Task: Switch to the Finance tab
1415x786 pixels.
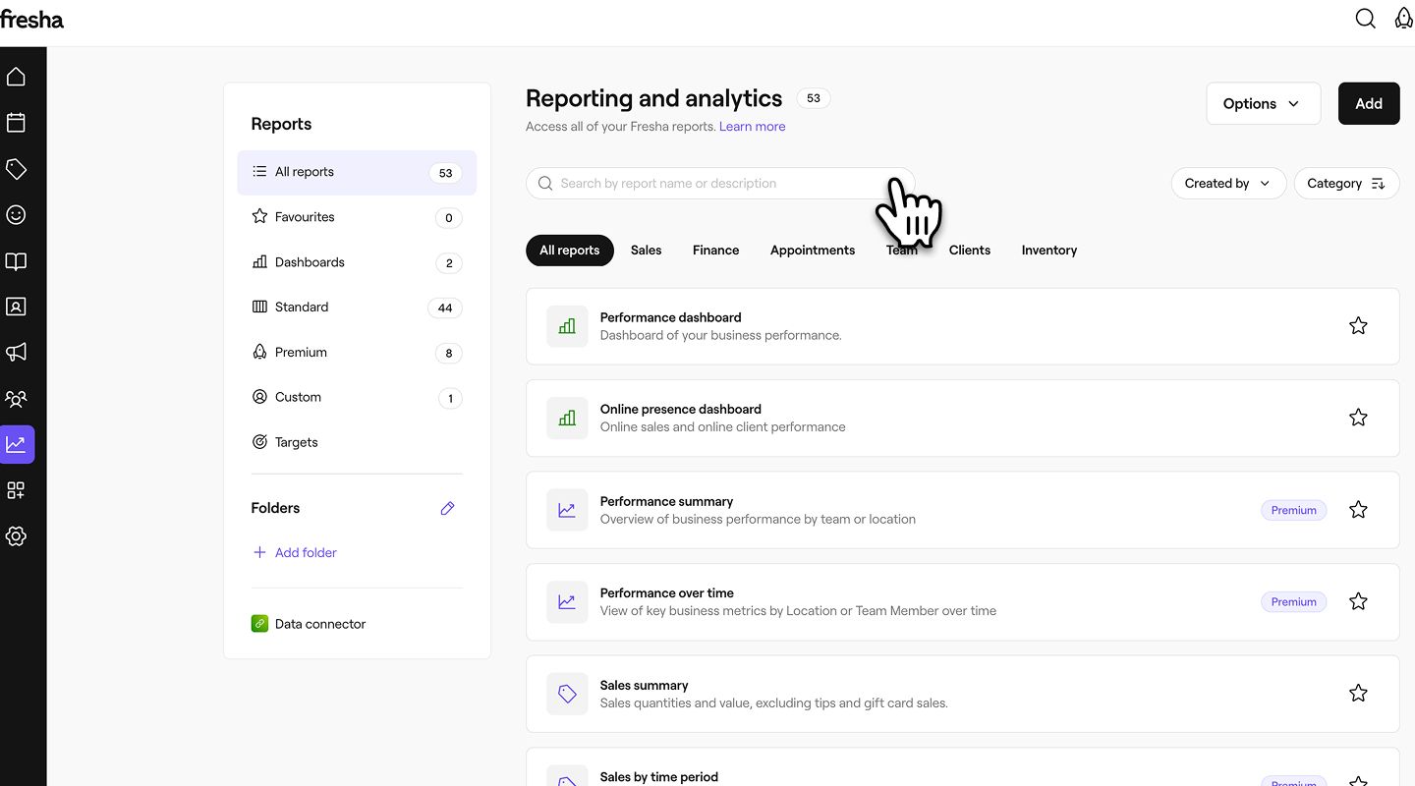Action: point(715,251)
